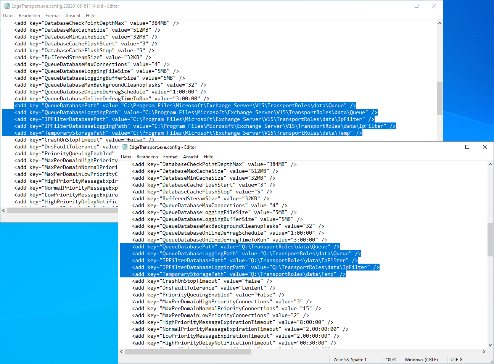Click Notepad icon in the .old window title bar
This screenshot has height=364, width=494.
pyautogui.click(x=6, y=6)
